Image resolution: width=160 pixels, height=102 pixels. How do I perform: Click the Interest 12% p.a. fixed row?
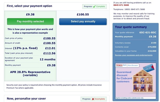pos(30,48)
